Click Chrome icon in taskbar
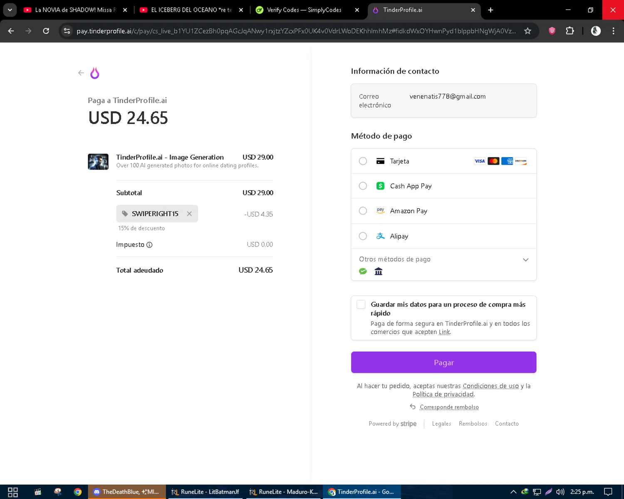 78,492
